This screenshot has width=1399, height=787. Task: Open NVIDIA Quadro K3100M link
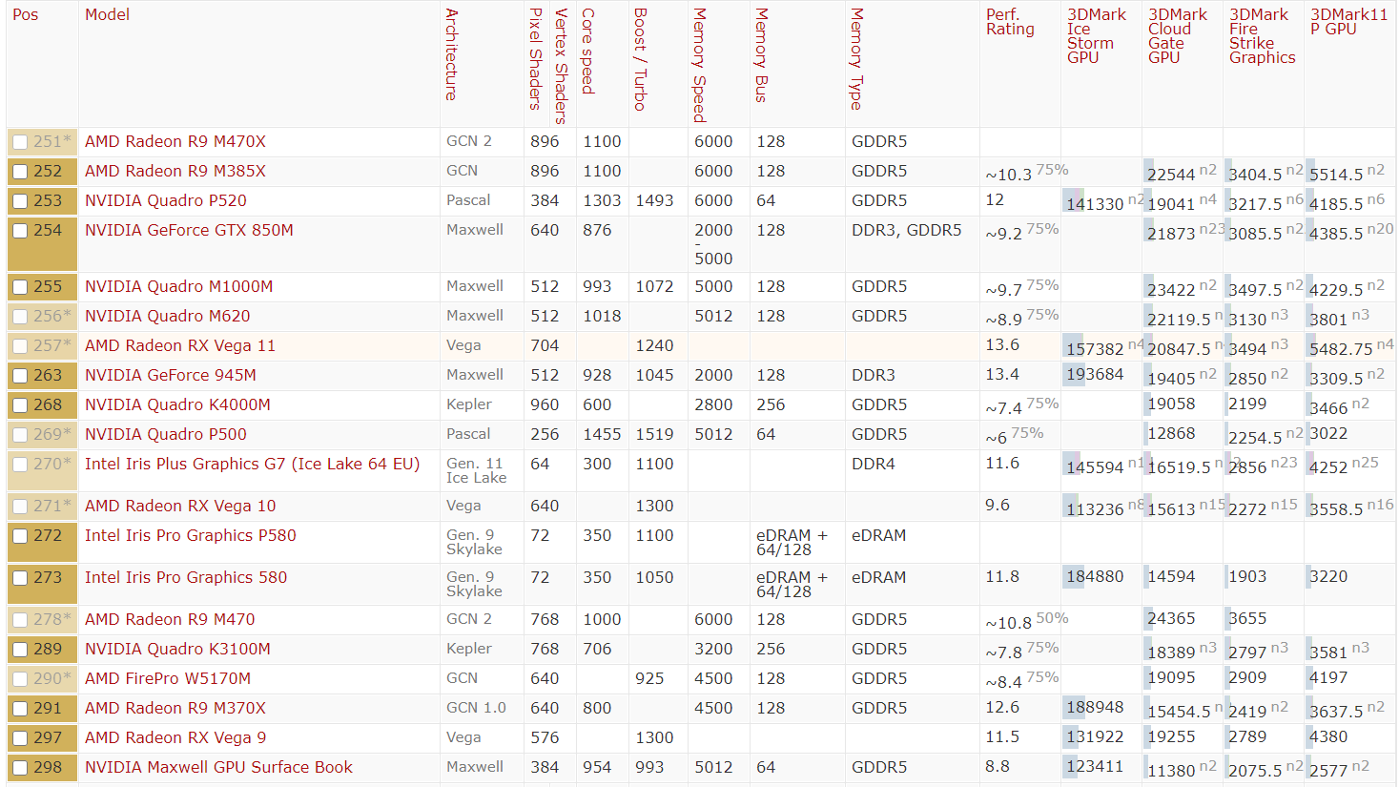click(177, 650)
